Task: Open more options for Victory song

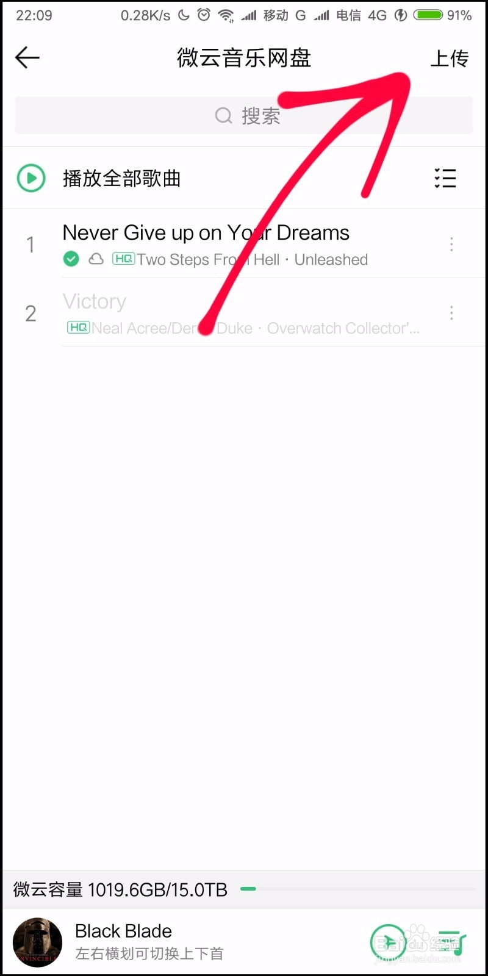Action: tap(451, 313)
